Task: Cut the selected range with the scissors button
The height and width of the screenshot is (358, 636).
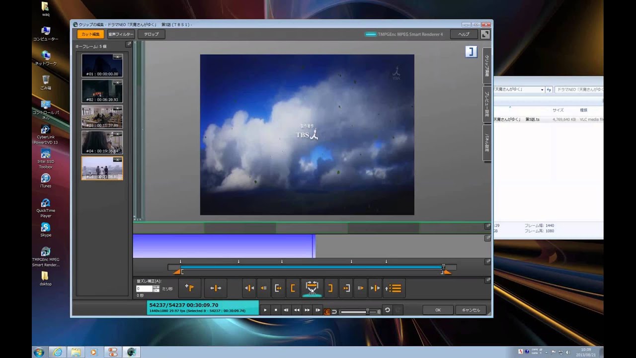Action: tap(312, 288)
